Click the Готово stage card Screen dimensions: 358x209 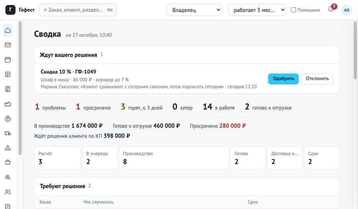[248, 158]
